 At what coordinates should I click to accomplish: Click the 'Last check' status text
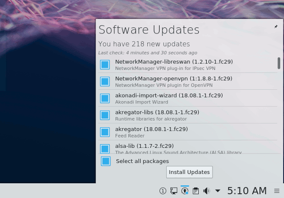(148, 53)
